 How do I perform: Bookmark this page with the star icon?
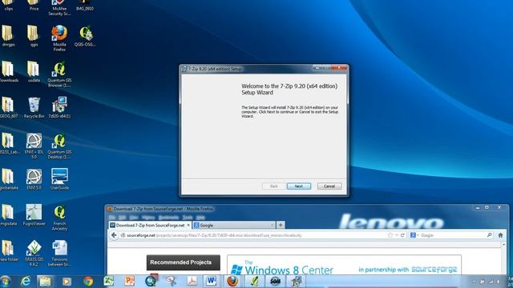pyautogui.click(x=390, y=235)
